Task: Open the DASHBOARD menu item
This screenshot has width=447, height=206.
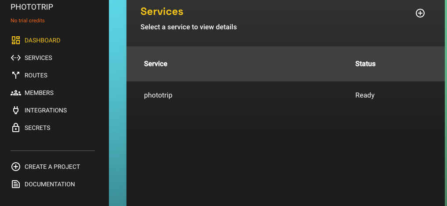Action: [43, 40]
